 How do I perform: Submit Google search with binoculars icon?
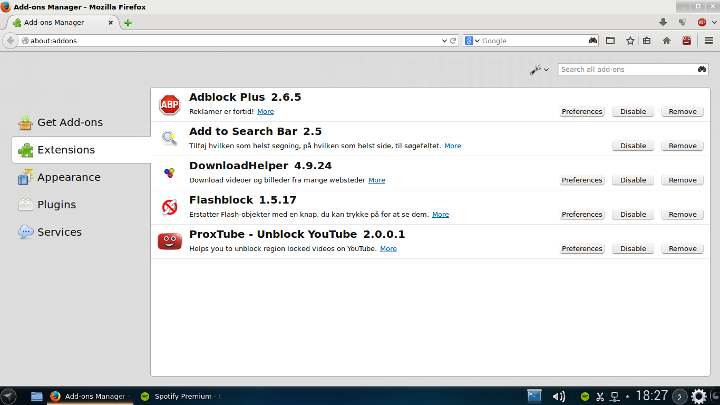[593, 41]
